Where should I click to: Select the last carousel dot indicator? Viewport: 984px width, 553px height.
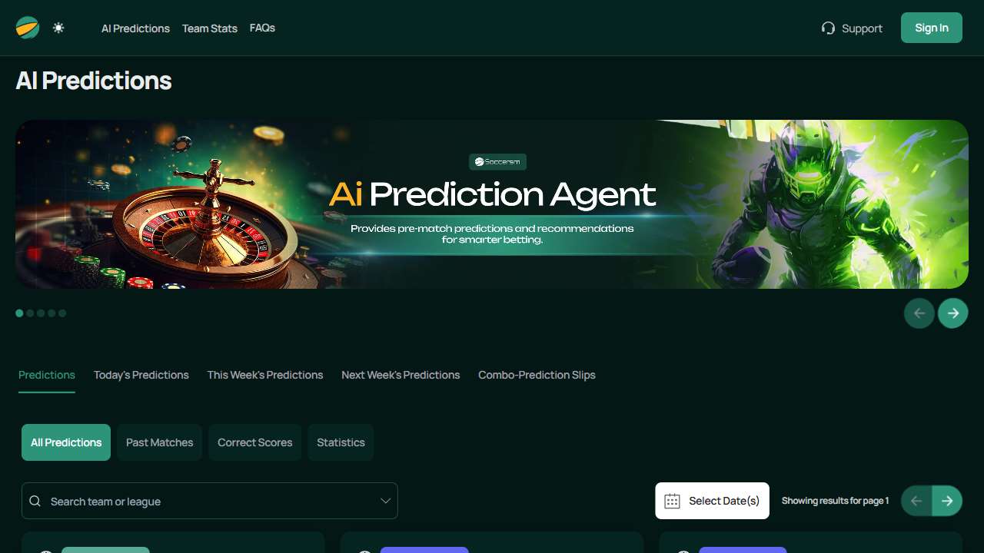62,313
